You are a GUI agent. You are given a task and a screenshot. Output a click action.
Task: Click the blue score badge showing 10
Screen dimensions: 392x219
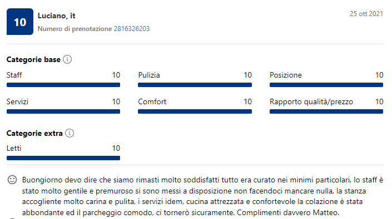pyautogui.click(x=20, y=22)
